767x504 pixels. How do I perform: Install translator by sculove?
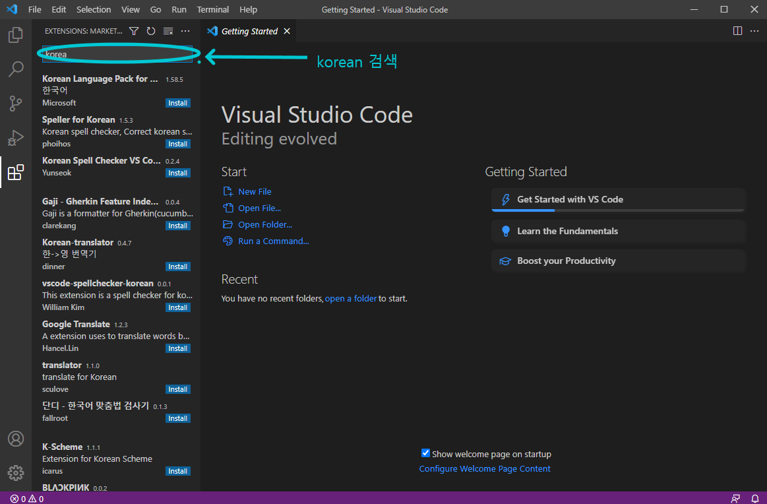pyautogui.click(x=177, y=389)
